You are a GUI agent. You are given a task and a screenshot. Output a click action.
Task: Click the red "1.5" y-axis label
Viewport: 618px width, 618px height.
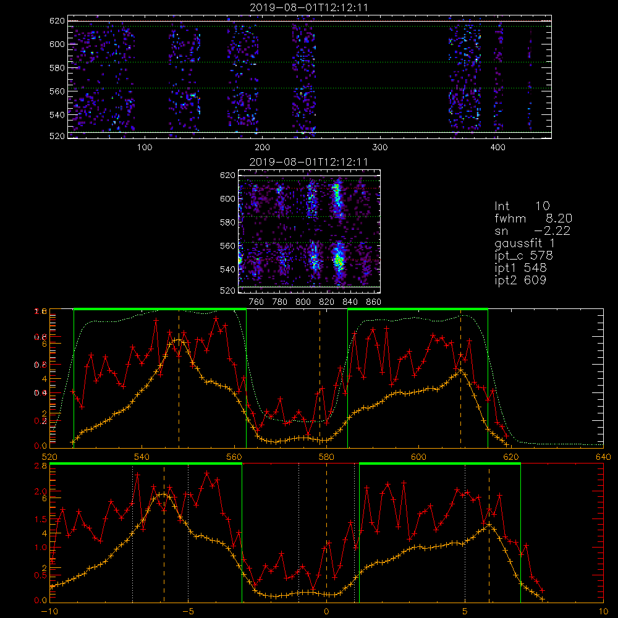point(41,520)
